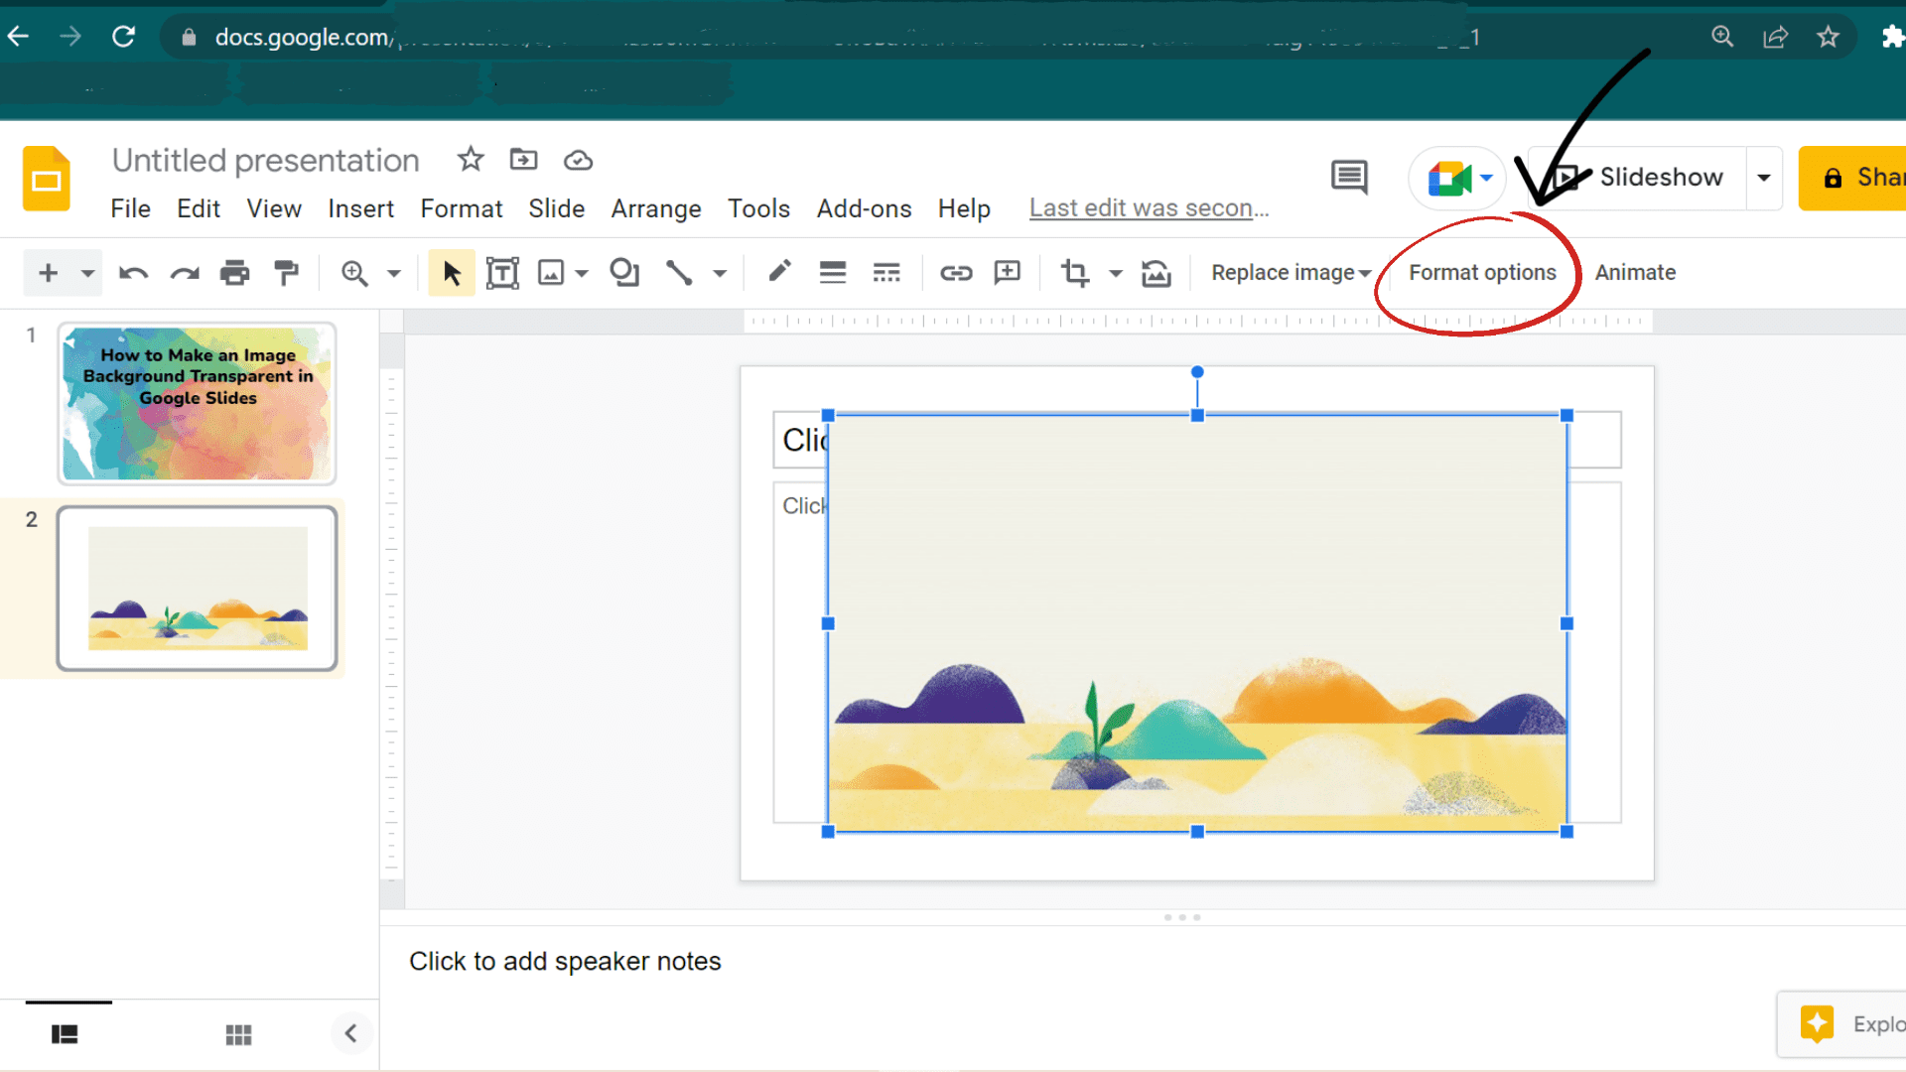
Task: Click the border color pencil icon
Action: click(x=780, y=271)
